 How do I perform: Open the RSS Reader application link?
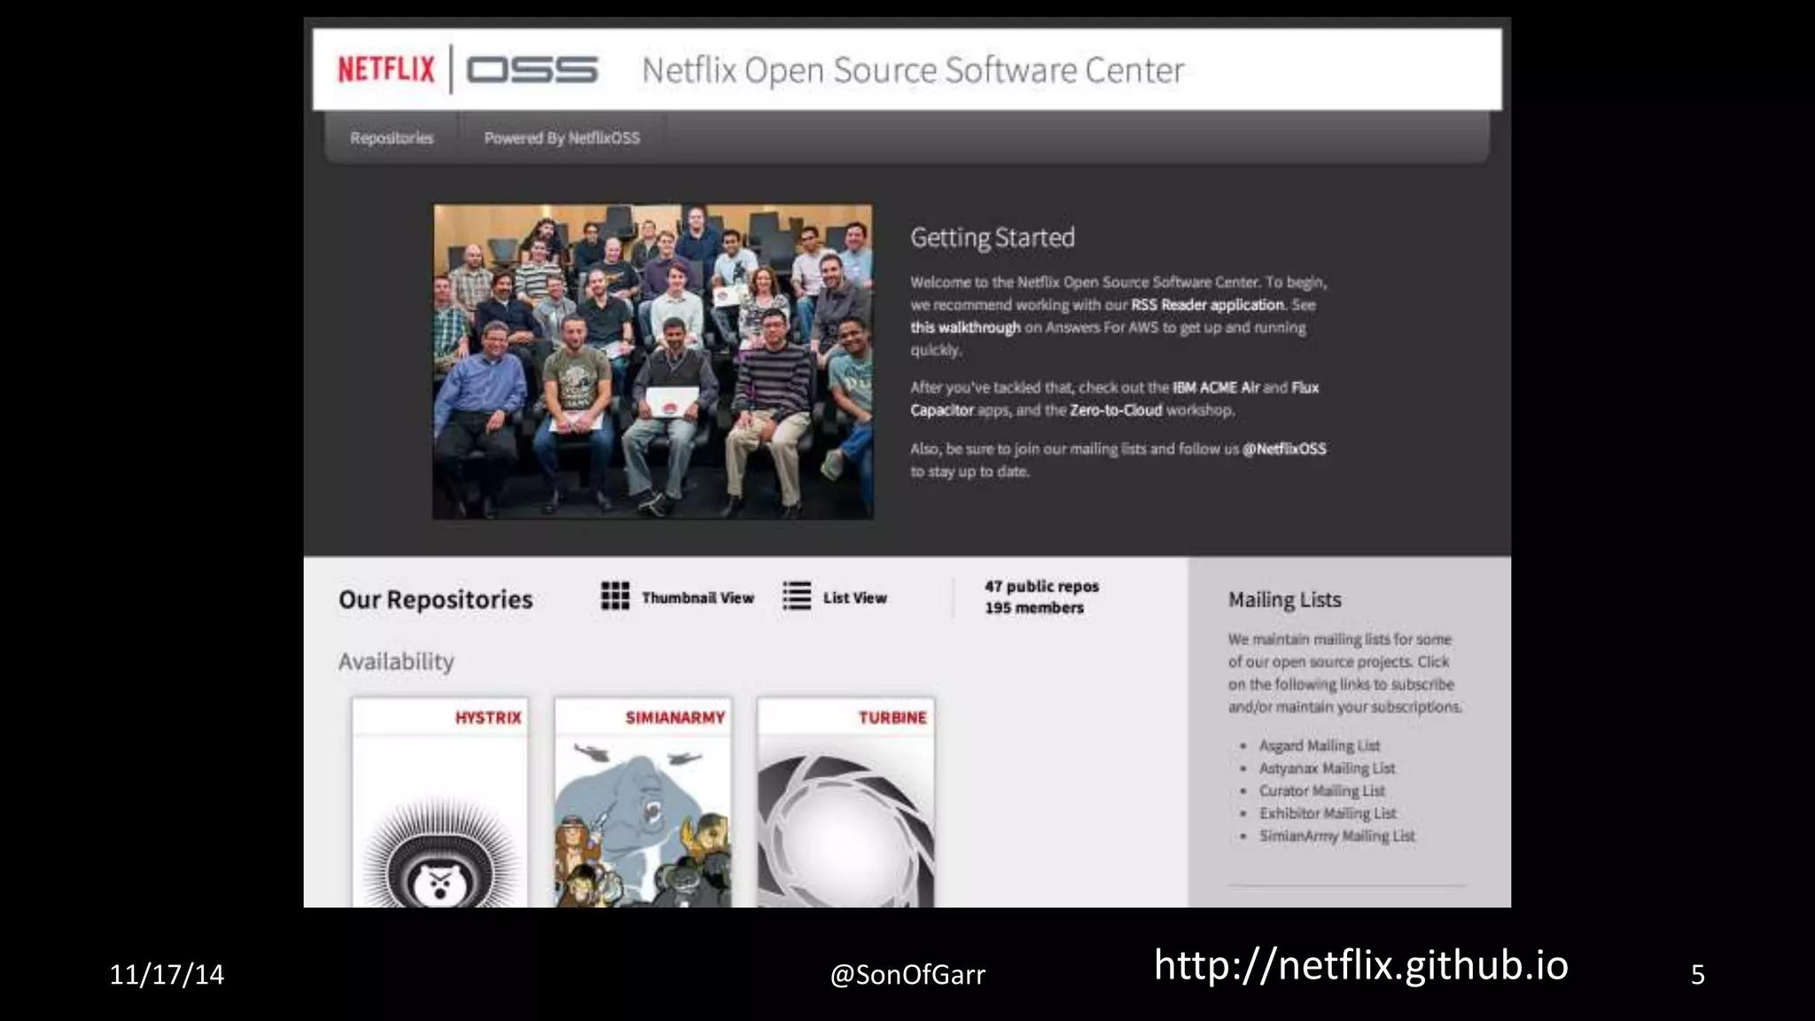pyautogui.click(x=1207, y=305)
